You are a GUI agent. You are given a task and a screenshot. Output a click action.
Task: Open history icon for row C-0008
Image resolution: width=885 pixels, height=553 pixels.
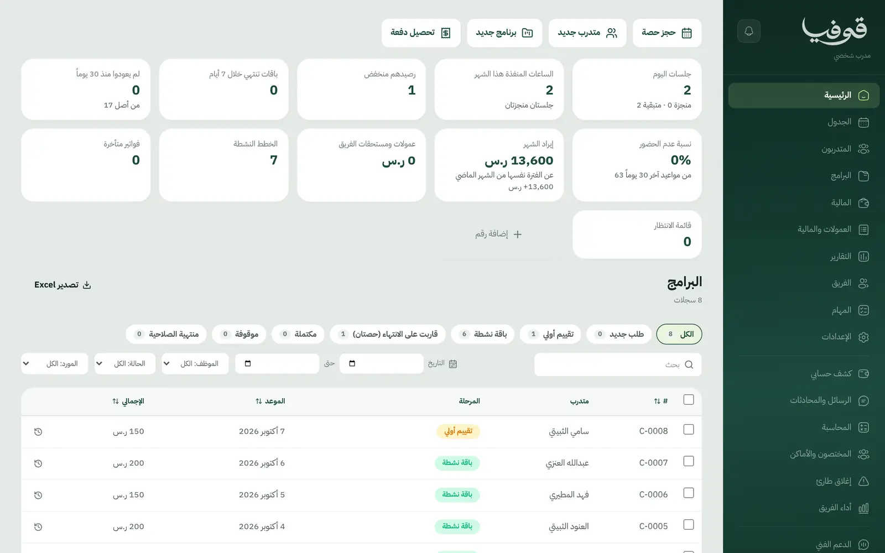pyautogui.click(x=38, y=432)
